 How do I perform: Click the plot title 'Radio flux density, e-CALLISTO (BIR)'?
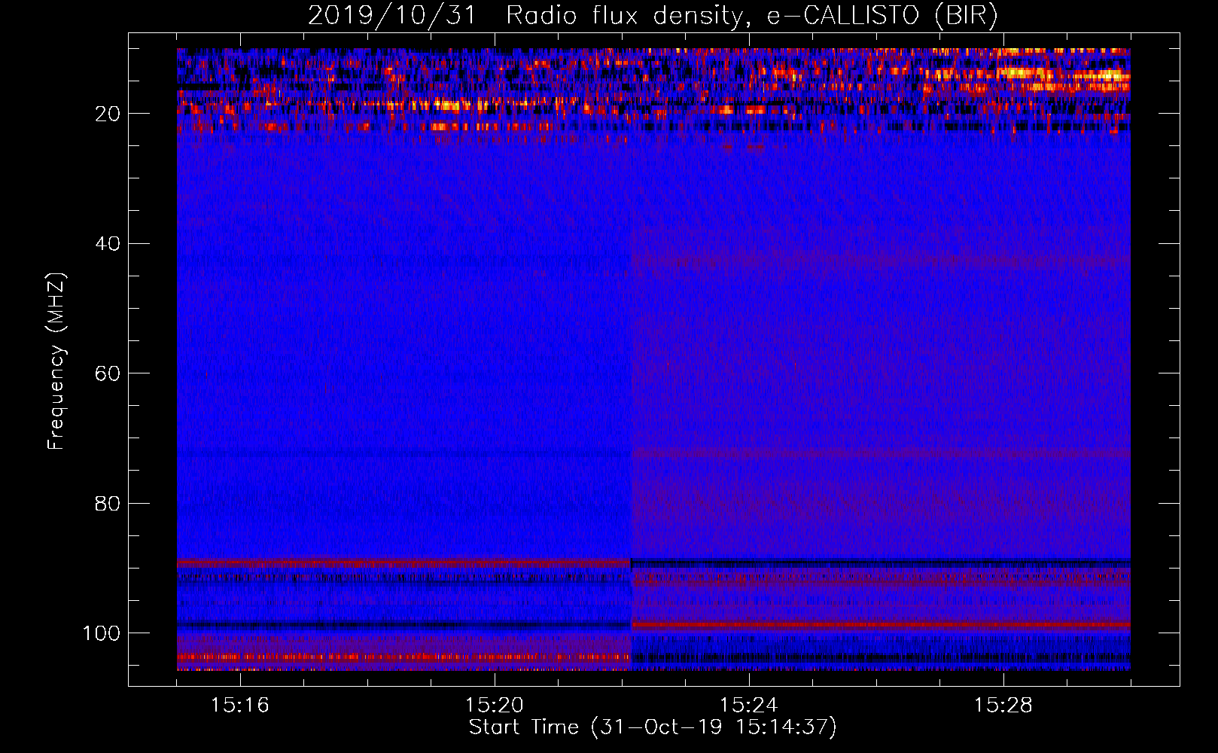point(751,16)
